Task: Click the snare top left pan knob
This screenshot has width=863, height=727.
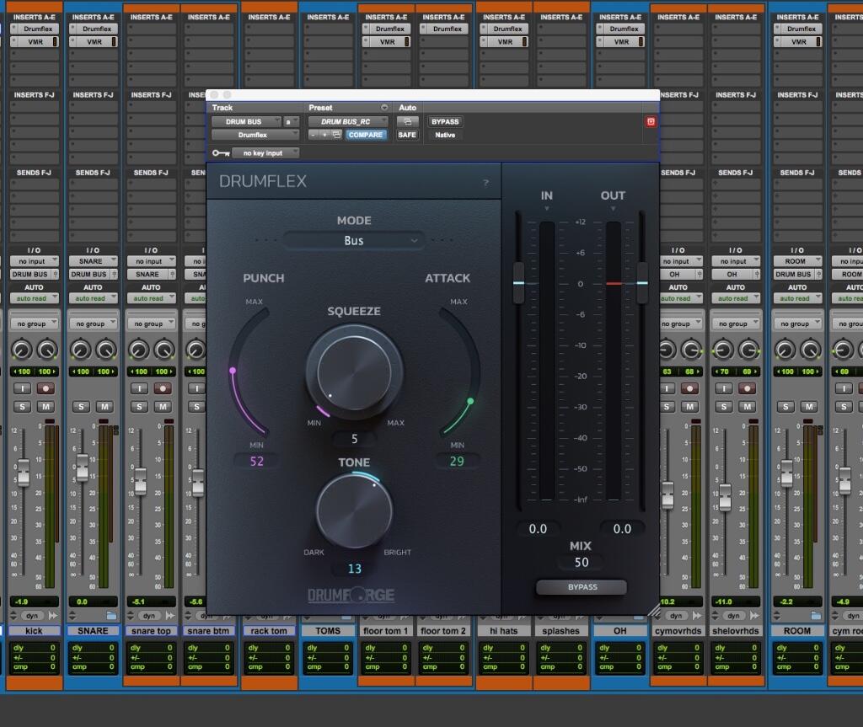Action: click(x=139, y=350)
